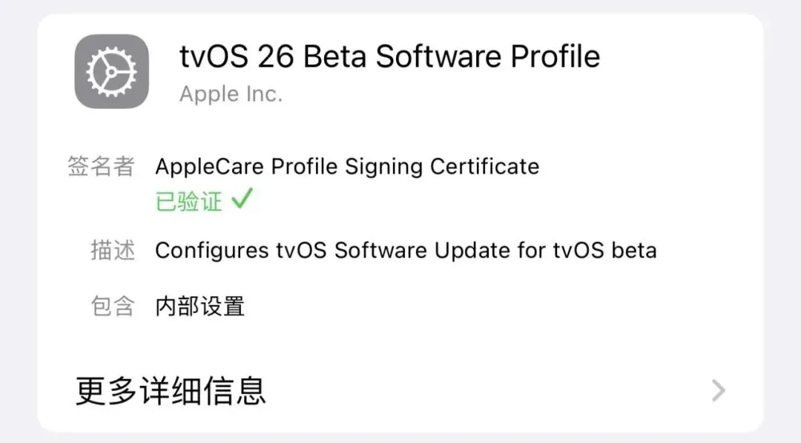This screenshot has height=443, width=801.
Task: Click the 包含 label
Action: tap(112, 305)
